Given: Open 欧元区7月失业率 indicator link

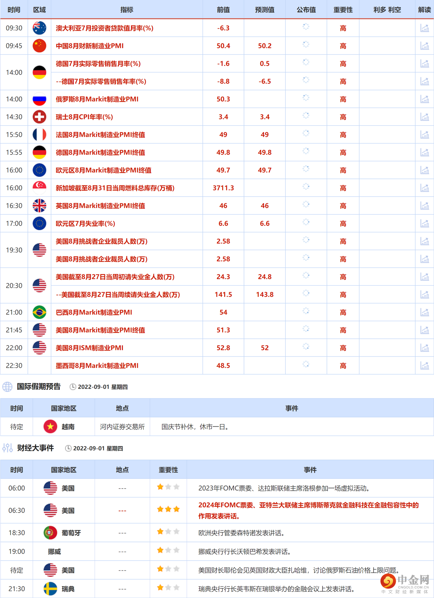Looking at the screenshot, I should [85, 223].
